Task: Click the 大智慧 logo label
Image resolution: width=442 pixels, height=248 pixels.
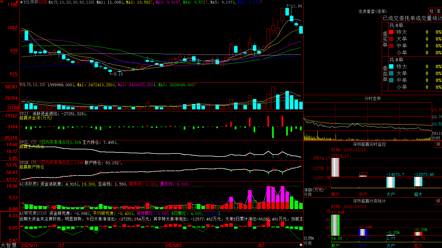Action: tap(9, 245)
